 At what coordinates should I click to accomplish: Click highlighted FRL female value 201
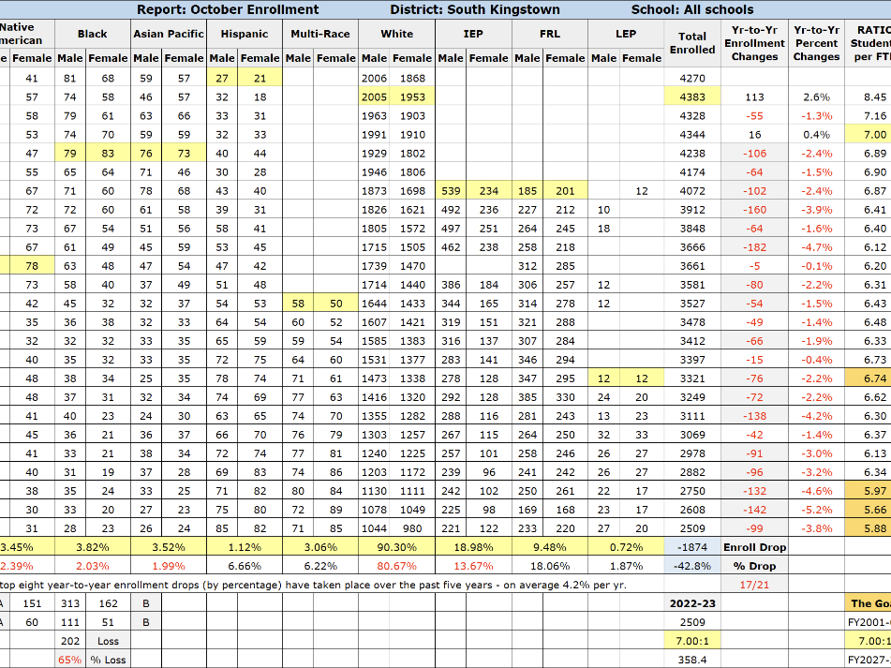point(565,191)
